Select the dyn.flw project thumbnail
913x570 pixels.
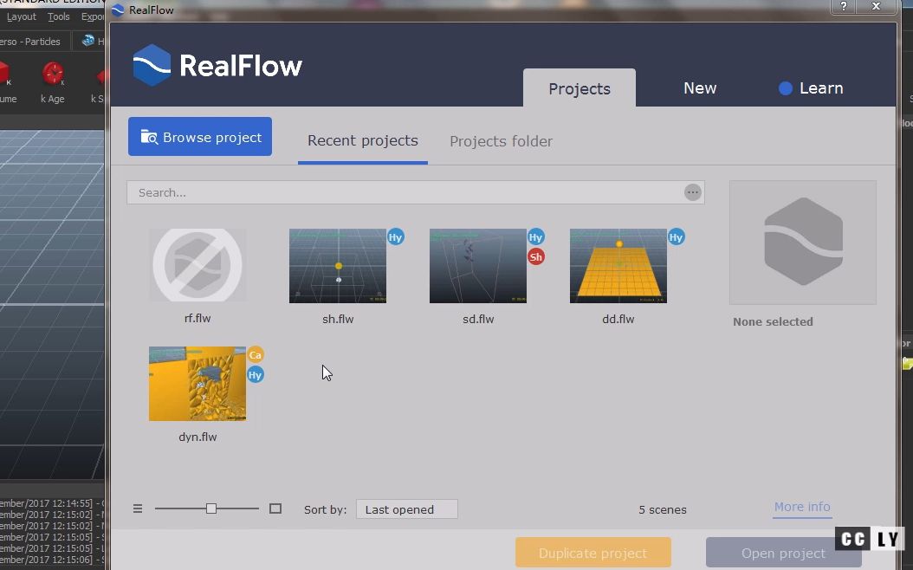pyautogui.click(x=197, y=384)
